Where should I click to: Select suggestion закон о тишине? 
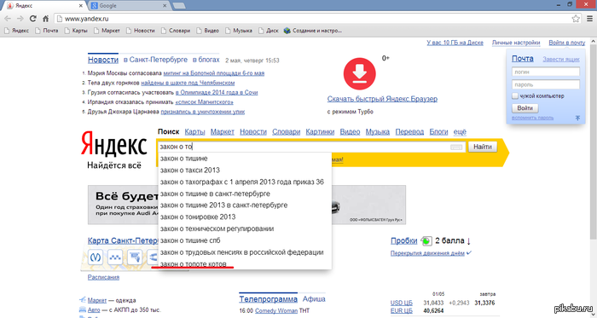245,159
